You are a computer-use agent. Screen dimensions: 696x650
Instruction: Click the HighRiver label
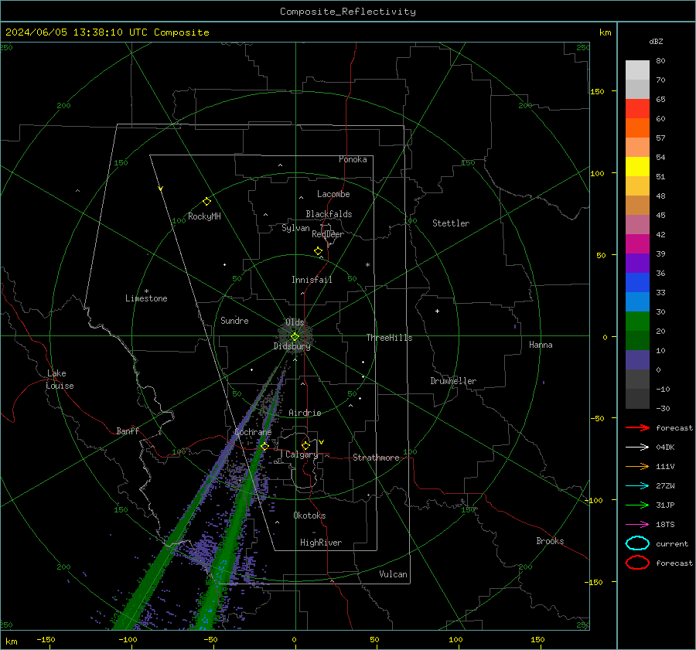click(x=321, y=543)
